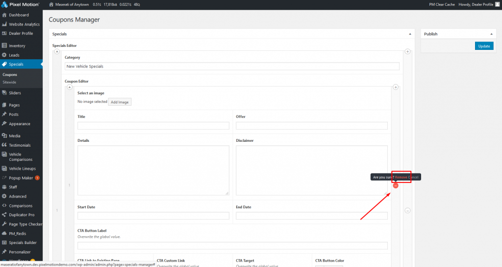This screenshot has width=502, height=267.
Task: Add a new category row with plus
Action: (407, 51)
